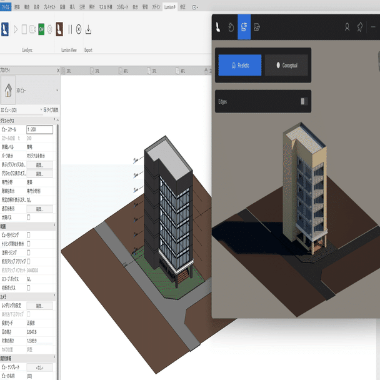Pause Lumion View with the pause icon
380x380 pixels.
pos(70,29)
